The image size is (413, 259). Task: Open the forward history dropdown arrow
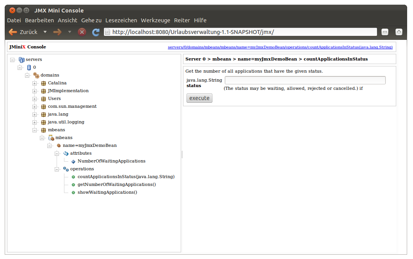point(69,32)
